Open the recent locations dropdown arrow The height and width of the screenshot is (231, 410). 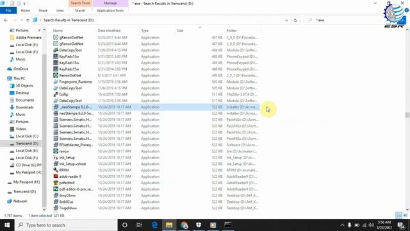[21, 20]
